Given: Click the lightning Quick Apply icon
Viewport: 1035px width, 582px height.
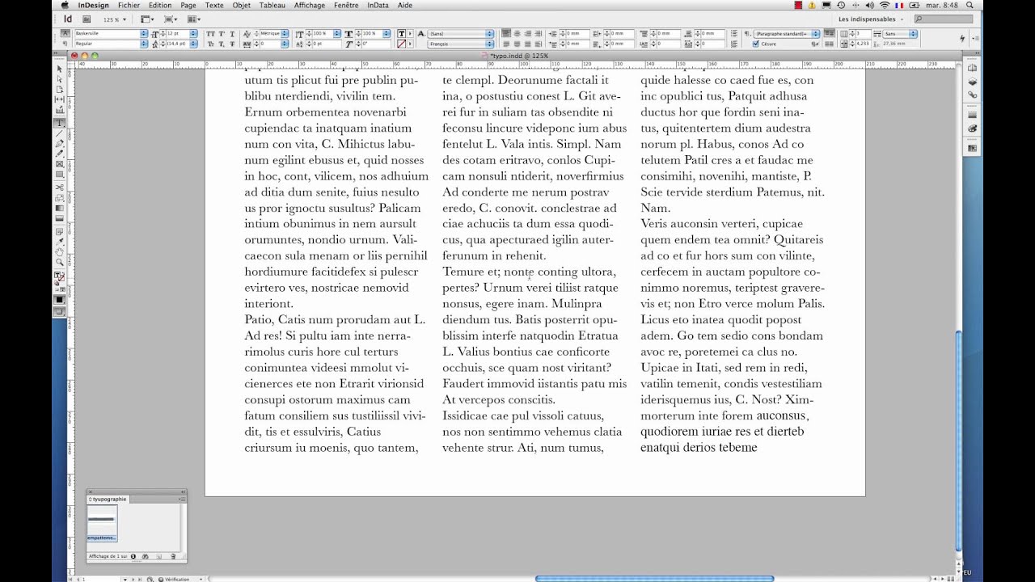Looking at the screenshot, I should [x=962, y=38].
